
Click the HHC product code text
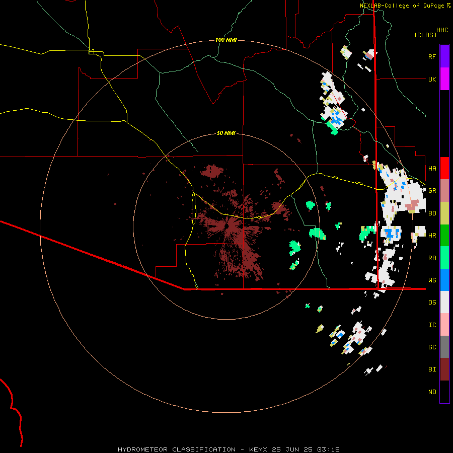click(x=442, y=30)
